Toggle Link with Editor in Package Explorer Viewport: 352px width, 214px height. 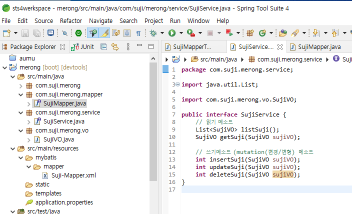pos(115,46)
